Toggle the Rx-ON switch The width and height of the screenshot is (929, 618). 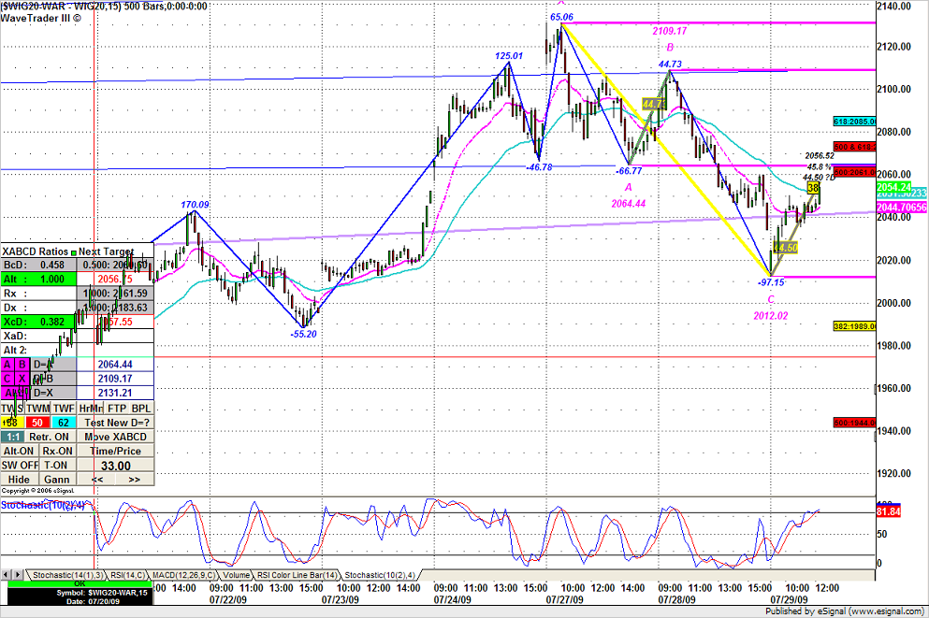[x=55, y=451]
